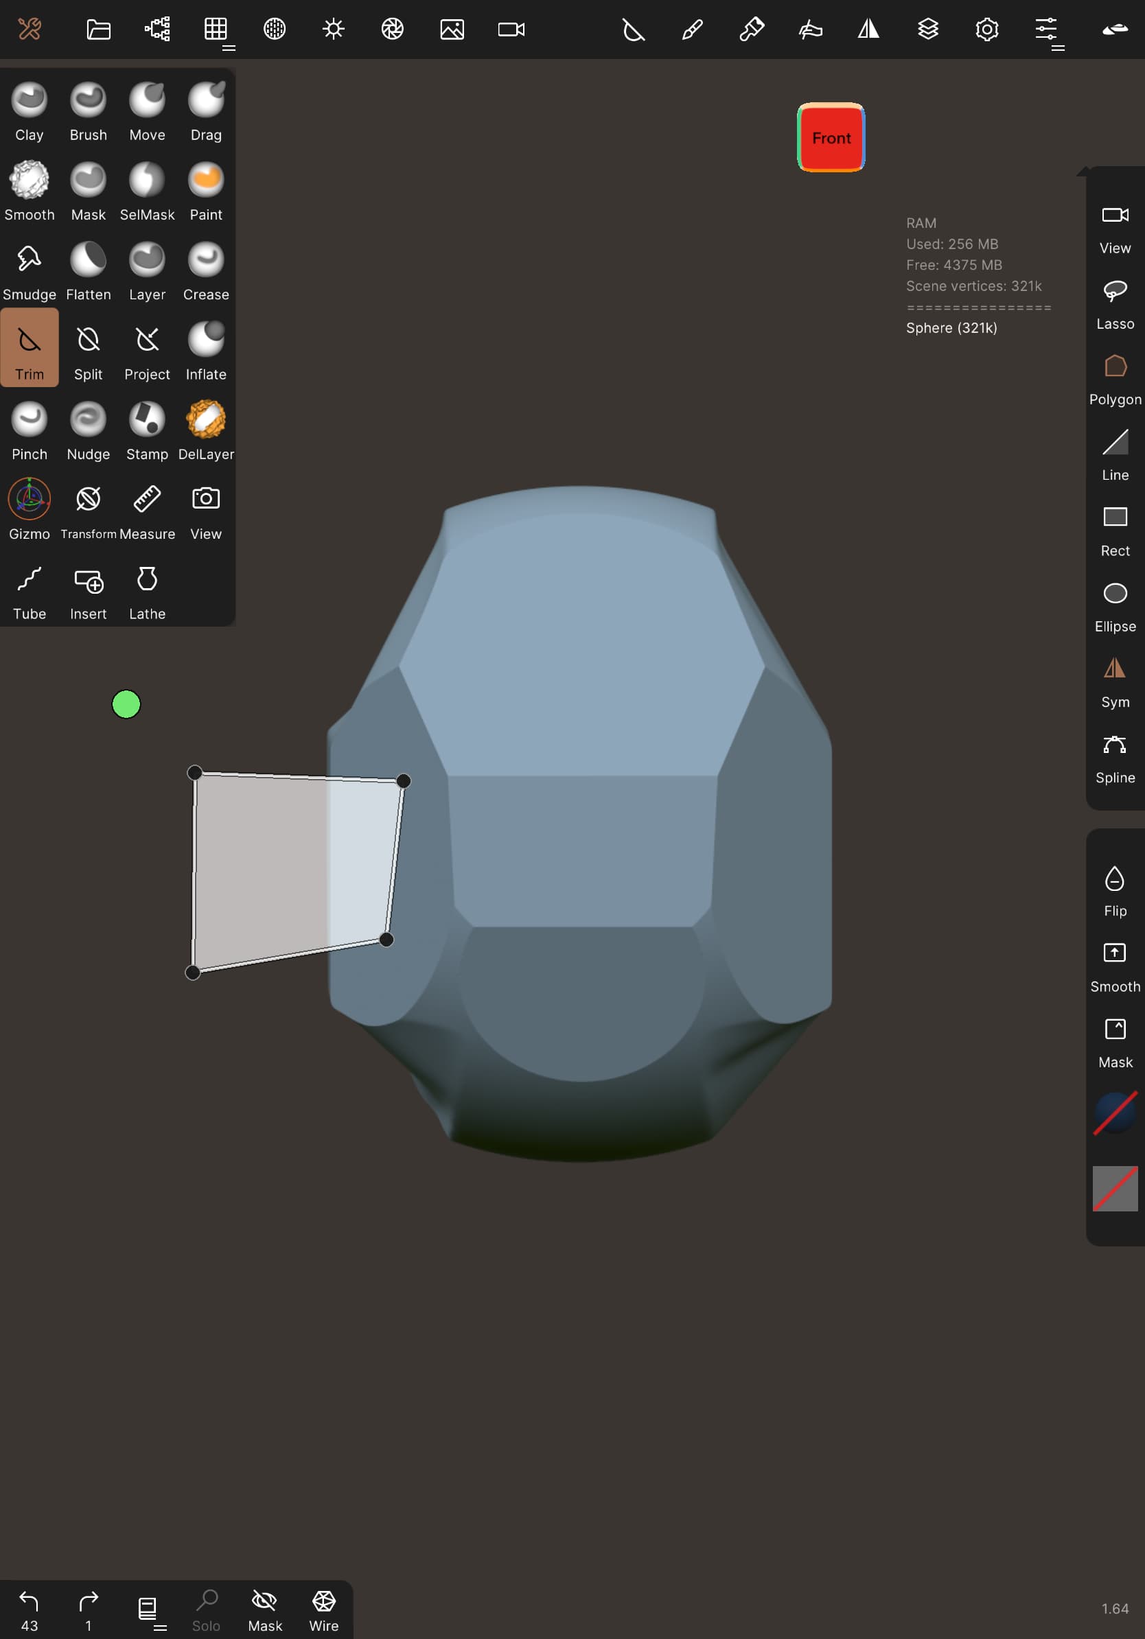
Task: Select the Smooth tool in left panel
Action: point(30,191)
